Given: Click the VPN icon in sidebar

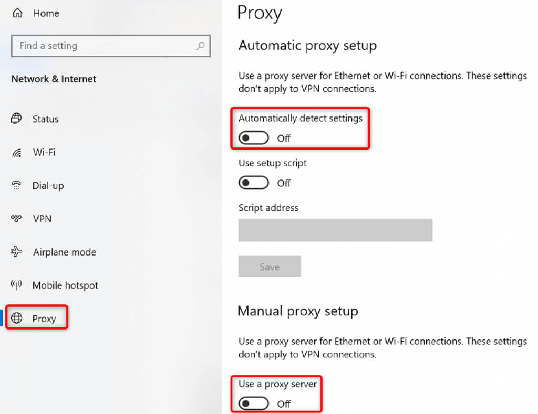Looking at the screenshot, I should (x=16, y=218).
